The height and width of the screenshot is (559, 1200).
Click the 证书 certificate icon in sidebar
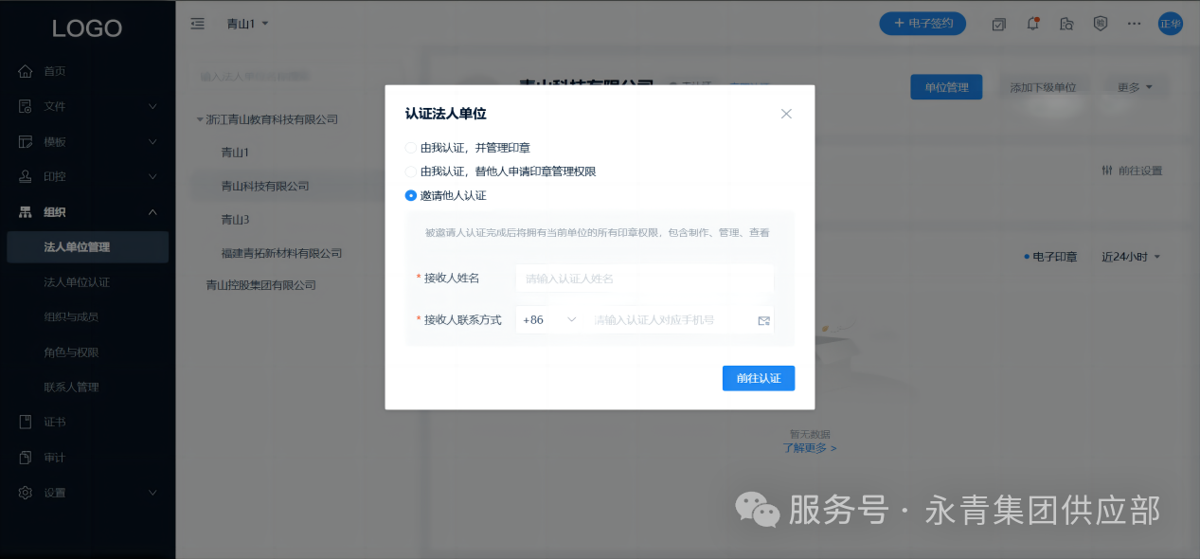point(26,422)
